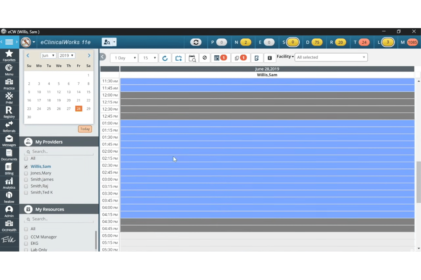Check the Smith,Raj provider checkbox
This screenshot has width=421, height=280.
(26, 186)
